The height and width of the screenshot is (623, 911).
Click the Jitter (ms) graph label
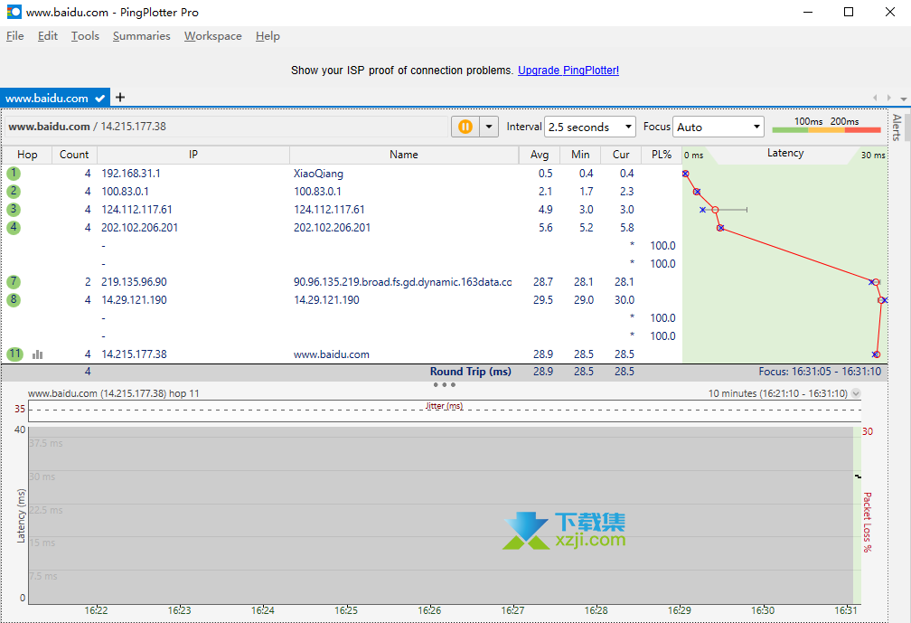point(445,406)
